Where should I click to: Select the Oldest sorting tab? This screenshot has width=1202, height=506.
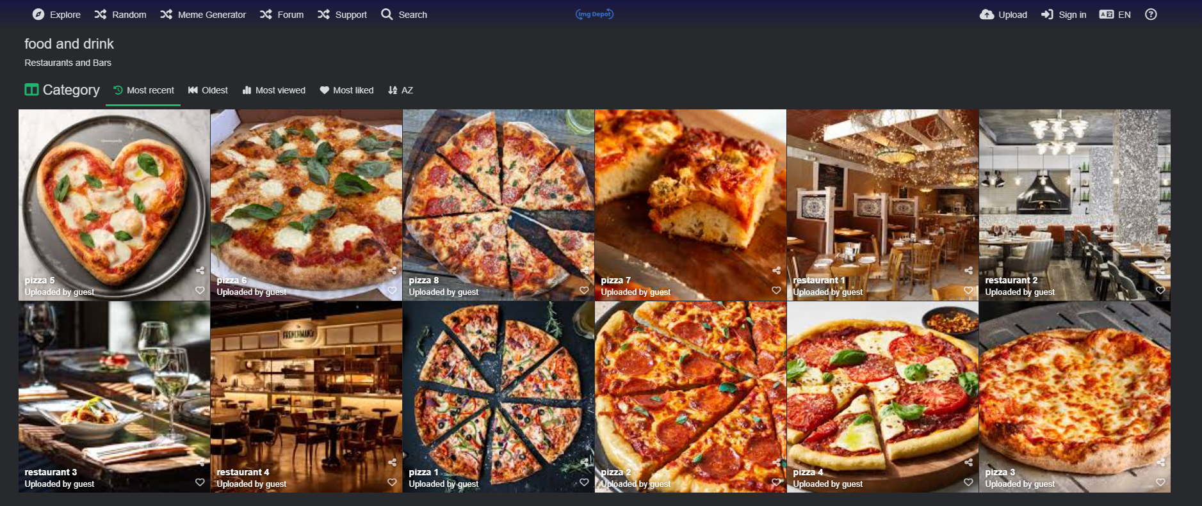[207, 90]
